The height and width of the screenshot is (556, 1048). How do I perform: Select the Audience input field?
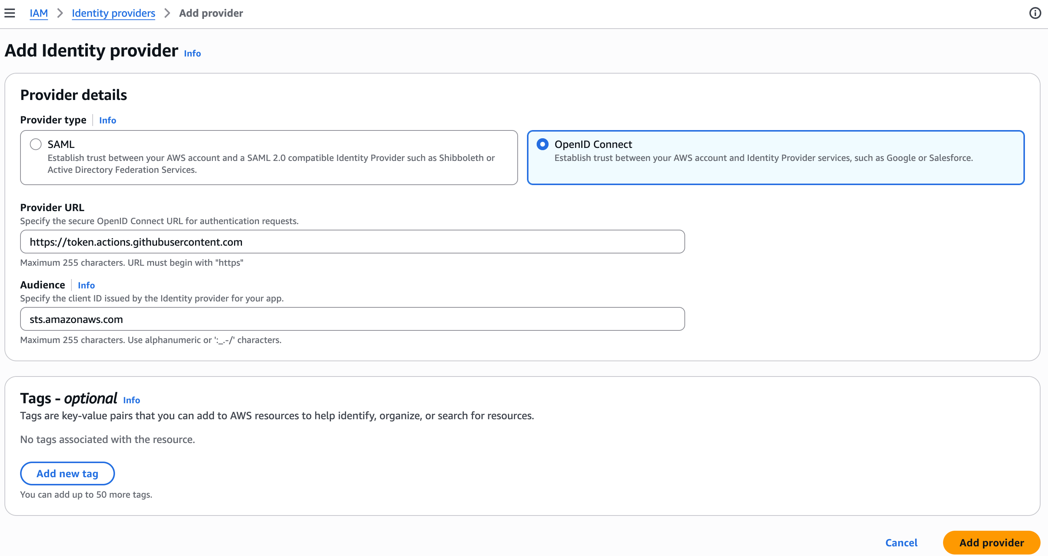click(x=352, y=319)
